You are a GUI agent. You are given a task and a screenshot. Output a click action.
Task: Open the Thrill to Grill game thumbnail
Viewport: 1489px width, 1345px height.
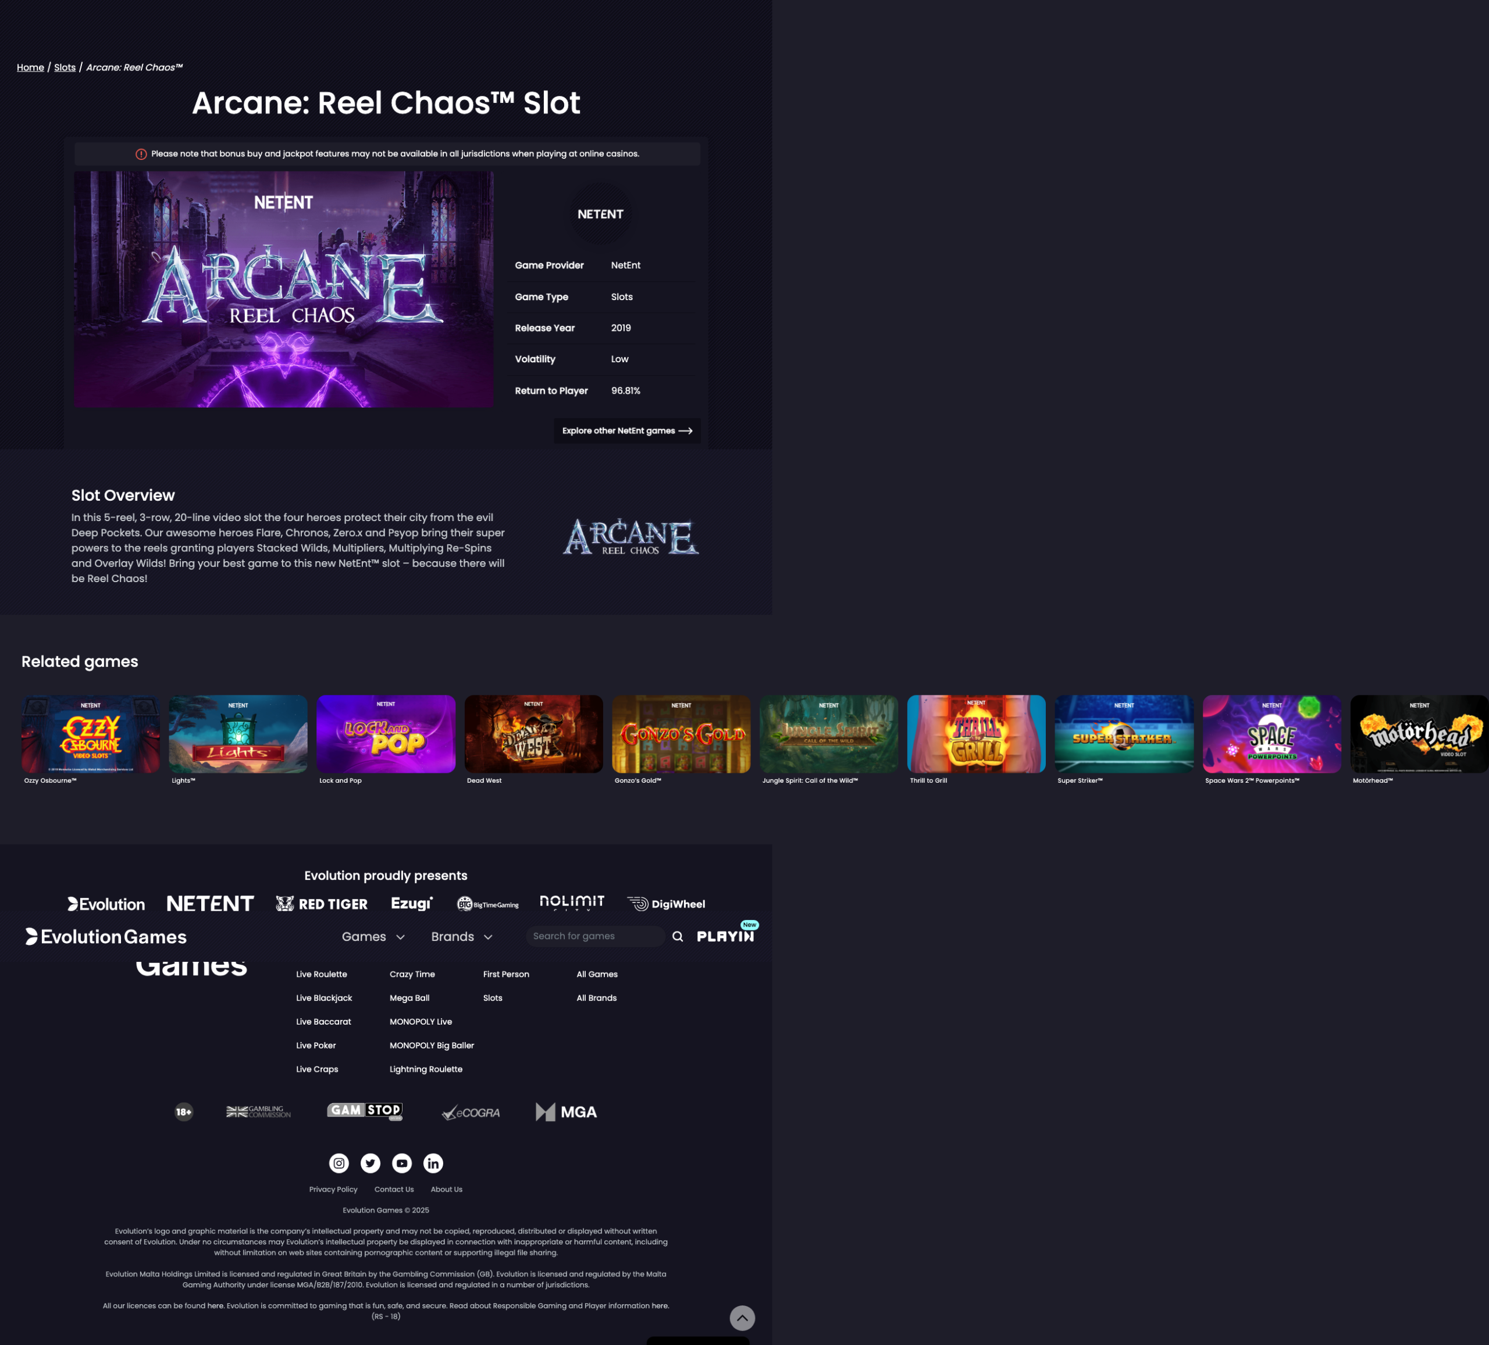(977, 733)
